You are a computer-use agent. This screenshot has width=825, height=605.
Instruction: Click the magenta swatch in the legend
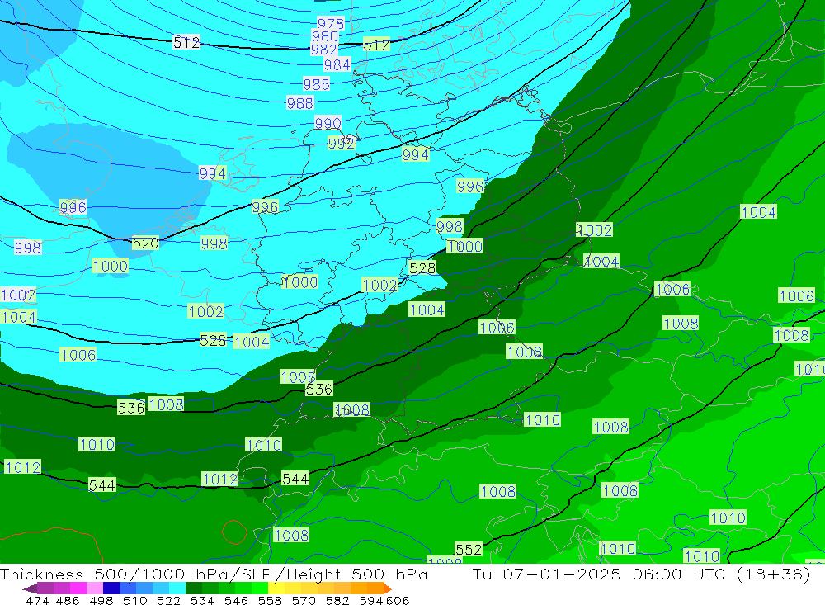point(78,588)
